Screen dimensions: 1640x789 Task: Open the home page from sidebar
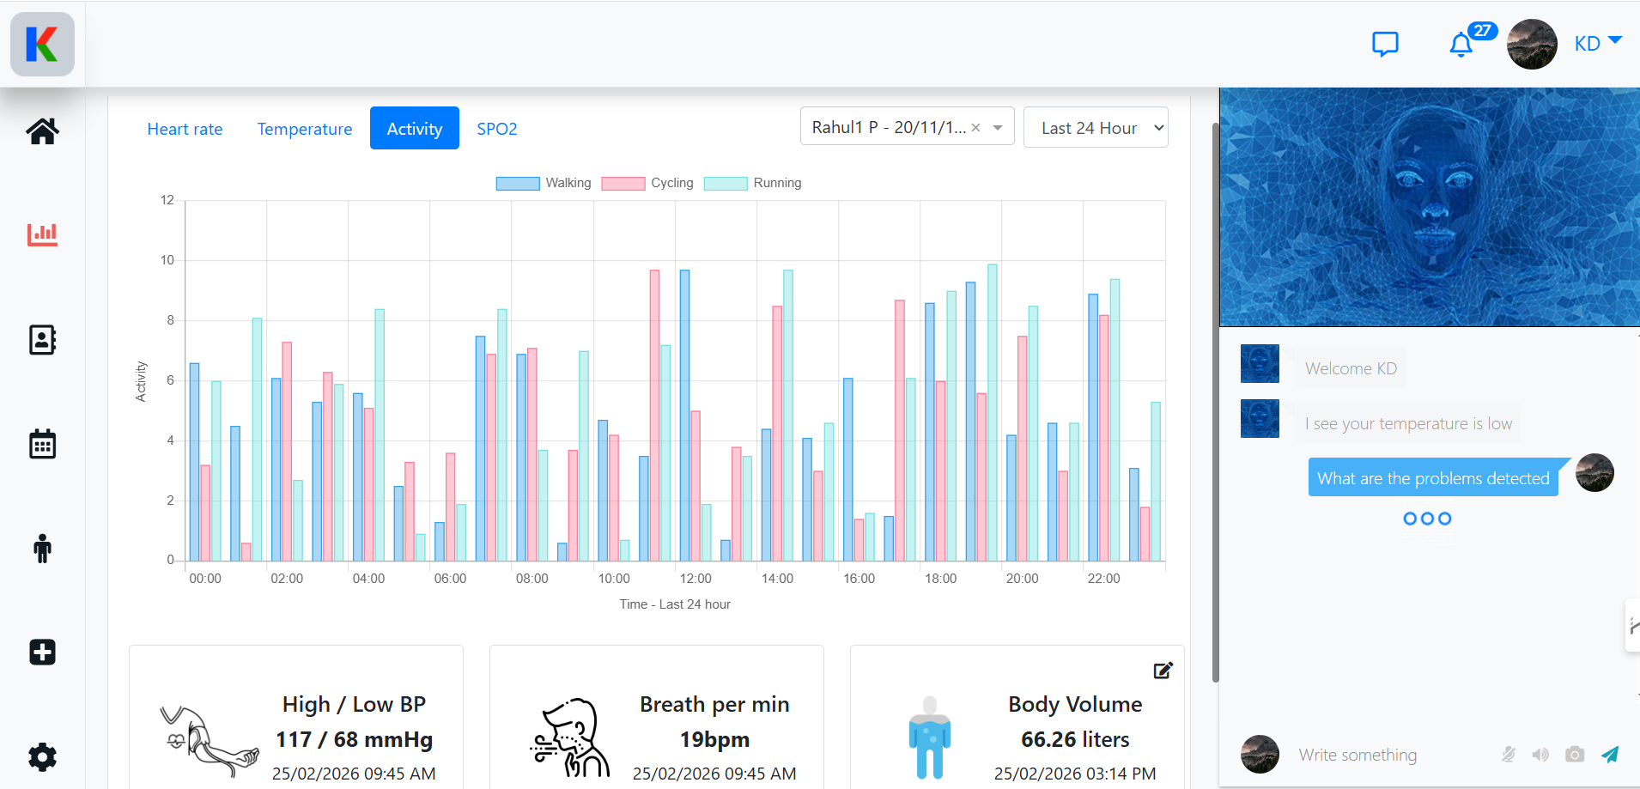coord(42,131)
